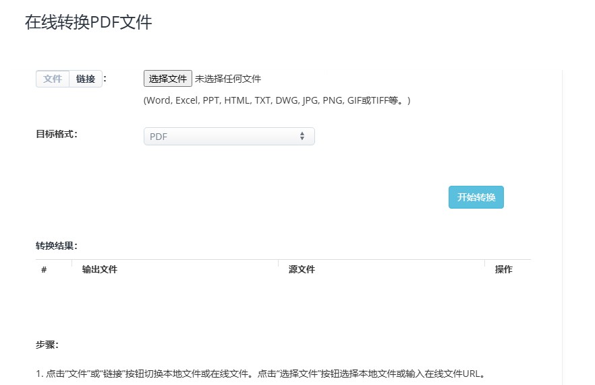Click the 转换结果 section label
This screenshot has width=595, height=385.
(57, 246)
